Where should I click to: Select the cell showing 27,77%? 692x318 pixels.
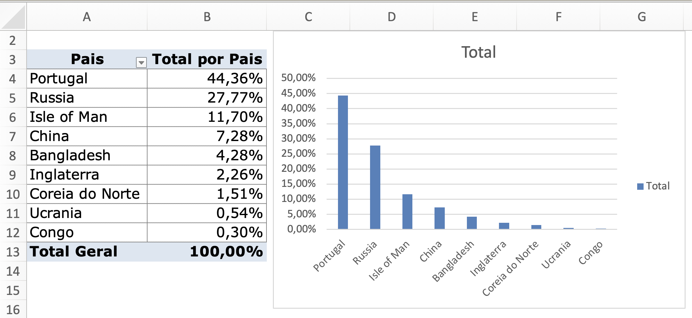pyautogui.click(x=207, y=98)
